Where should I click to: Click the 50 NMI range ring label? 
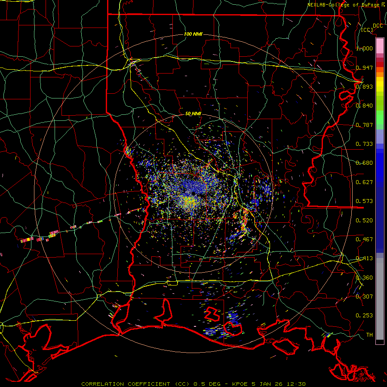click(193, 114)
